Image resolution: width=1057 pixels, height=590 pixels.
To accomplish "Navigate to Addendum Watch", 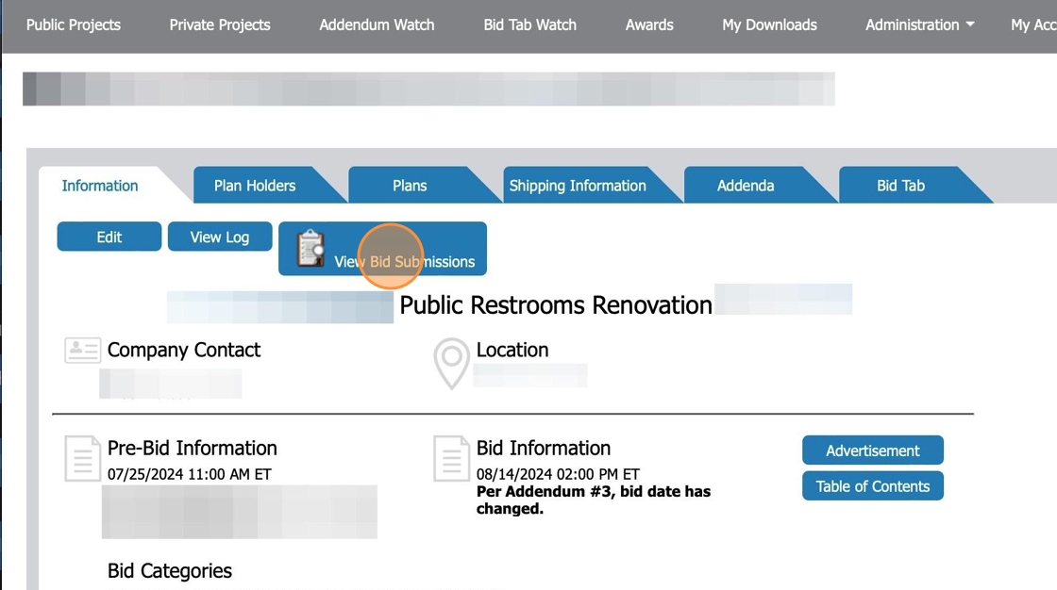I will pyautogui.click(x=377, y=25).
